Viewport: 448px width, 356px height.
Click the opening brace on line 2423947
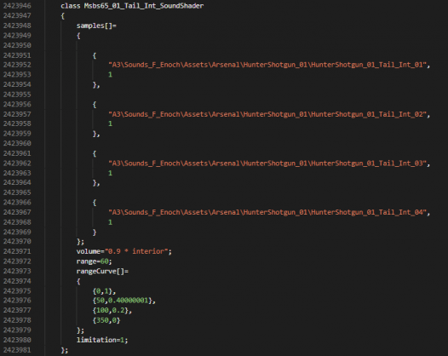pyautogui.click(x=62, y=16)
